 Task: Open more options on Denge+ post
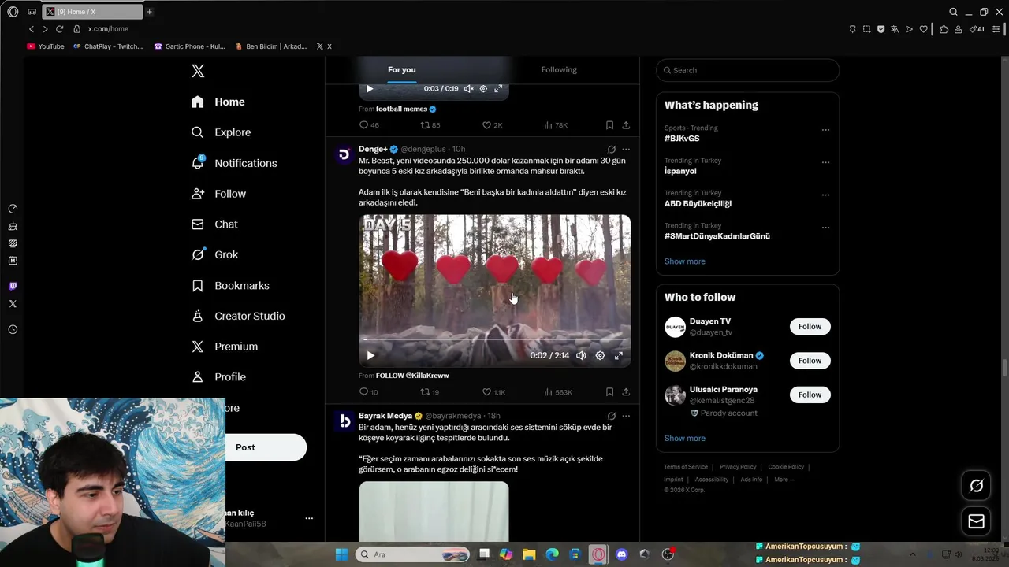click(626, 149)
